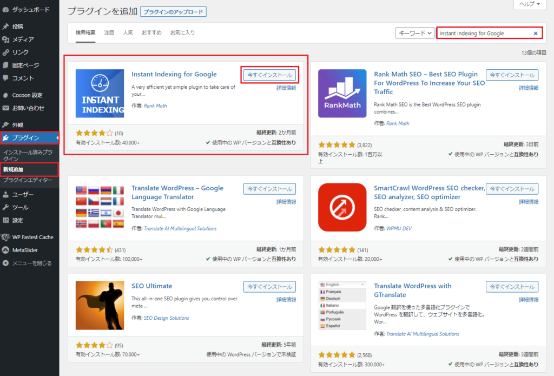This screenshot has height=376, width=554.
Task: Open インストール済みプラグイン submenu item
Action: pyautogui.click(x=28, y=155)
